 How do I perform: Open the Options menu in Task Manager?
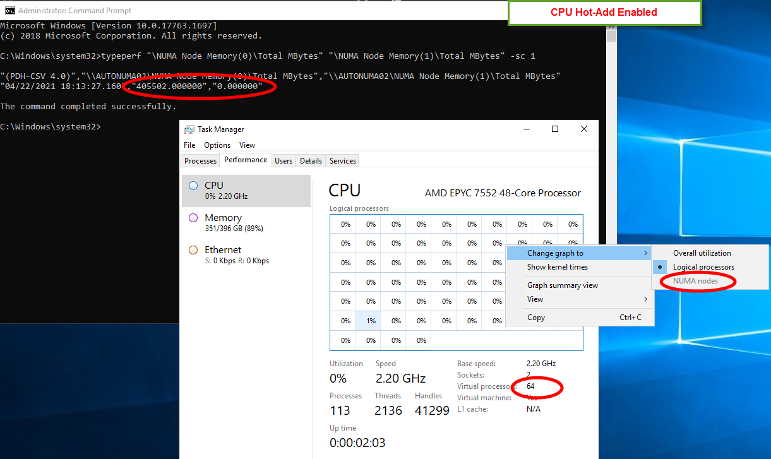click(217, 145)
